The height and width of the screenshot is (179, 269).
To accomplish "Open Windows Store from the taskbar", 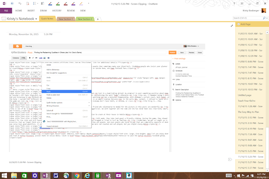I will (24, 176).
